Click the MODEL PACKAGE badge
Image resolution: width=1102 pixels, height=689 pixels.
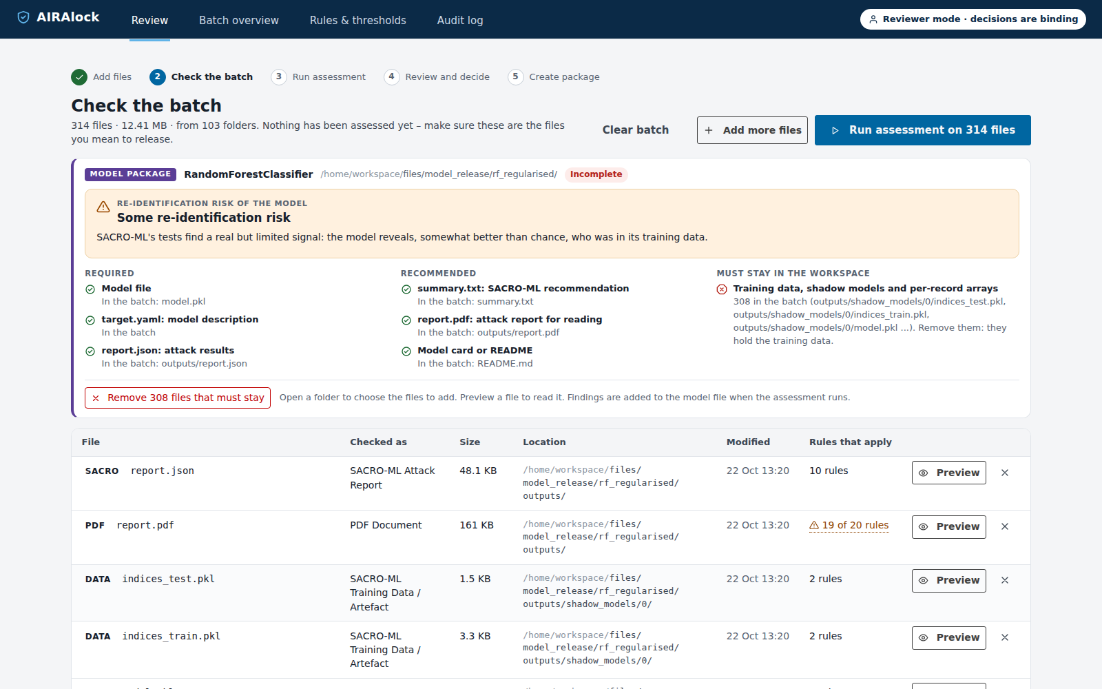(x=130, y=174)
